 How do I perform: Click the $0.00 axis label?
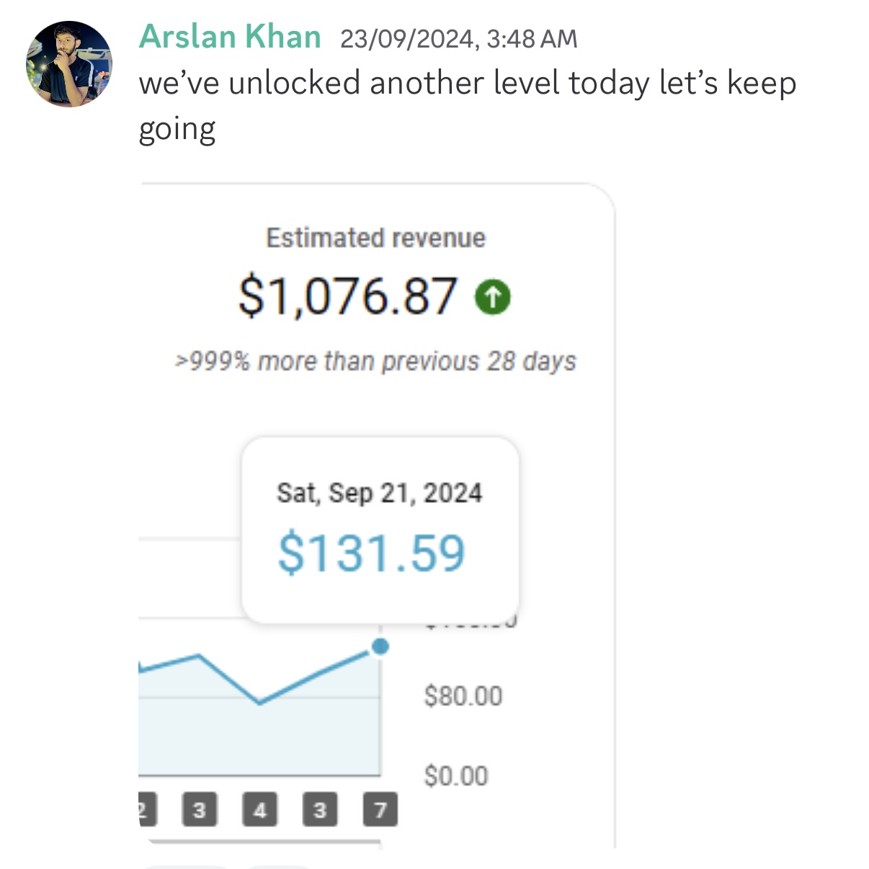click(x=456, y=776)
